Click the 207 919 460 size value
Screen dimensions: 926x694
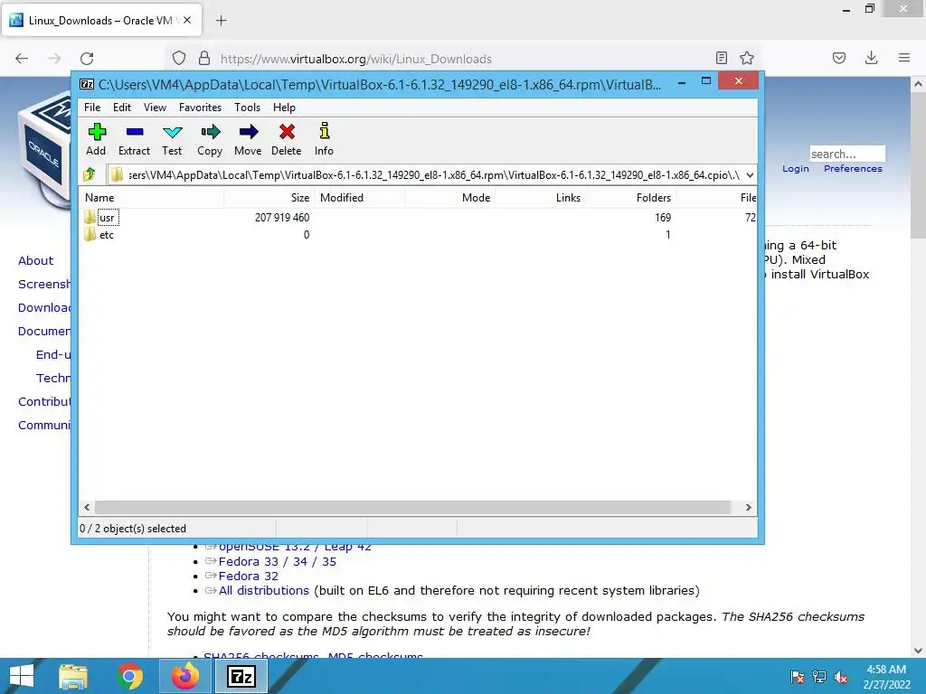[282, 217]
